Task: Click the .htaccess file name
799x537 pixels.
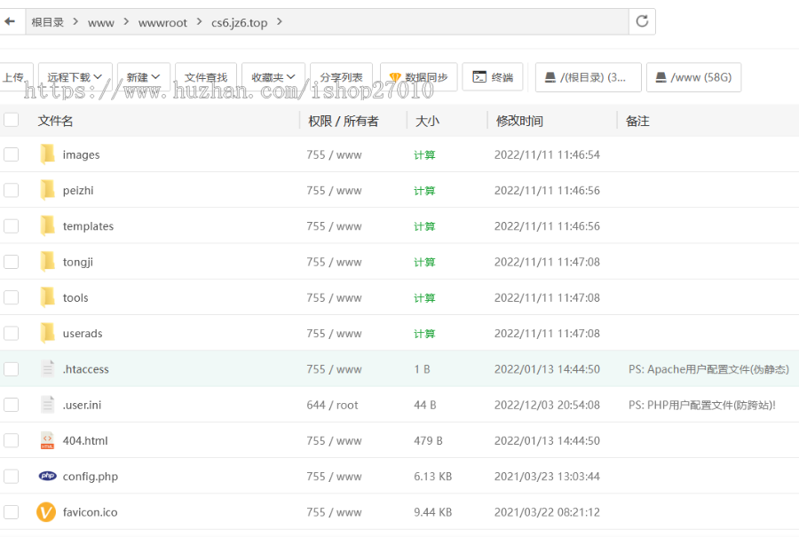Action: (x=85, y=369)
